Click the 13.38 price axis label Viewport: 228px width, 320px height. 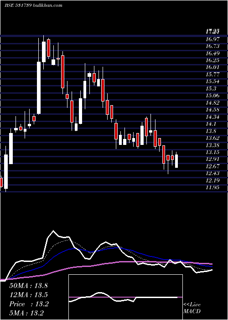click(213, 145)
